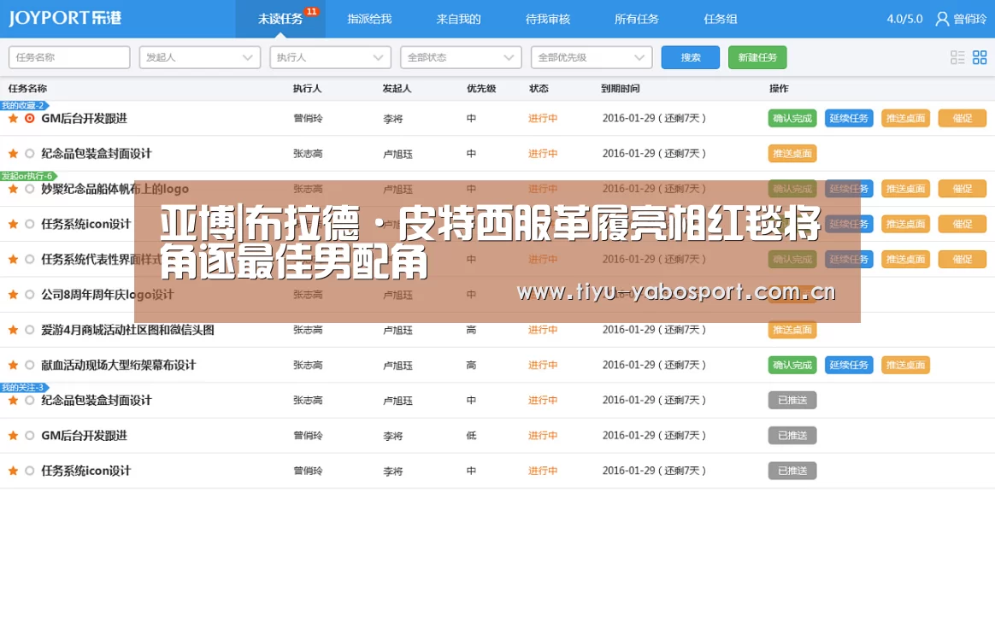Open the 发起人 filter dropdown
The height and width of the screenshot is (622, 995).
click(200, 58)
